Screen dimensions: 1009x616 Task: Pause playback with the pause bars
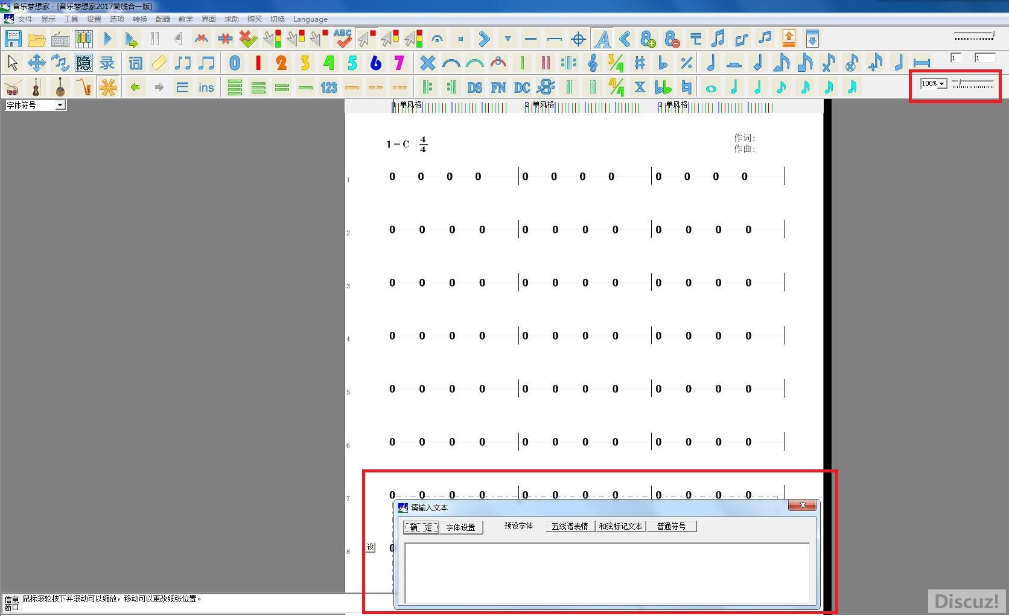click(154, 39)
